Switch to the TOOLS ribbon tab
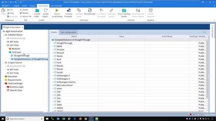Viewport: 216px width, 121px height. (x=32, y=6)
